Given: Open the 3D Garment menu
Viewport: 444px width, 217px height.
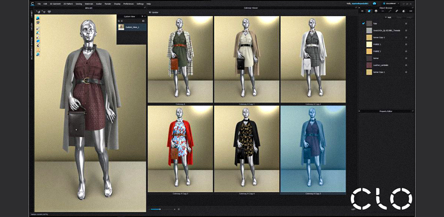Looking at the screenshot, I should click(x=55, y=3).
